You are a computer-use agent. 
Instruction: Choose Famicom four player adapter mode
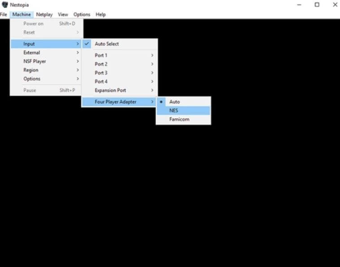(183, 119)
